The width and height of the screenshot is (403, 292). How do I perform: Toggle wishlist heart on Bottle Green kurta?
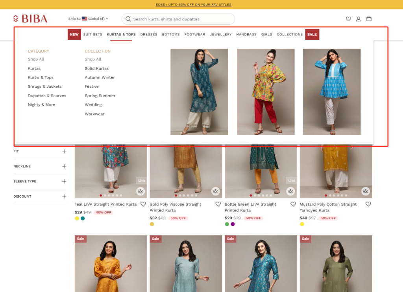293,204
